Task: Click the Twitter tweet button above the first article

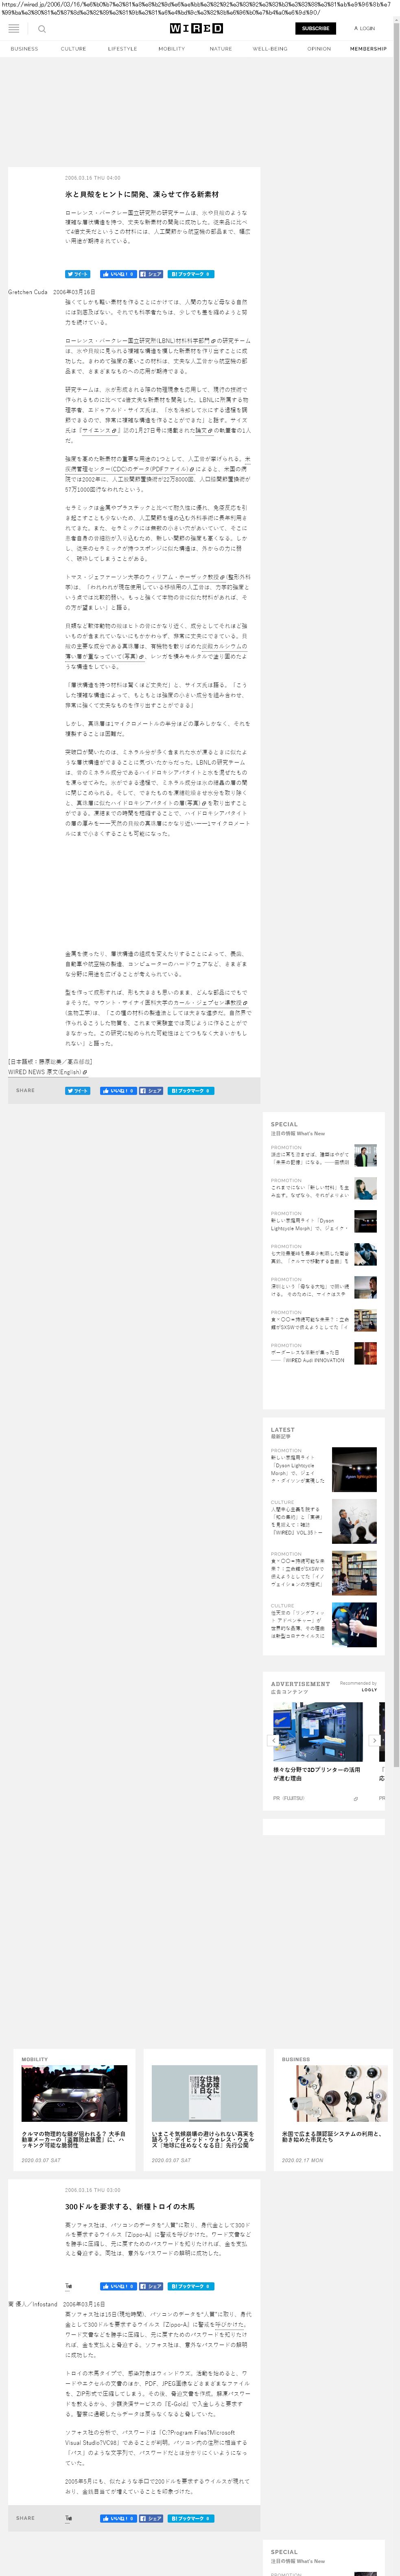Action: coord(77,274)
